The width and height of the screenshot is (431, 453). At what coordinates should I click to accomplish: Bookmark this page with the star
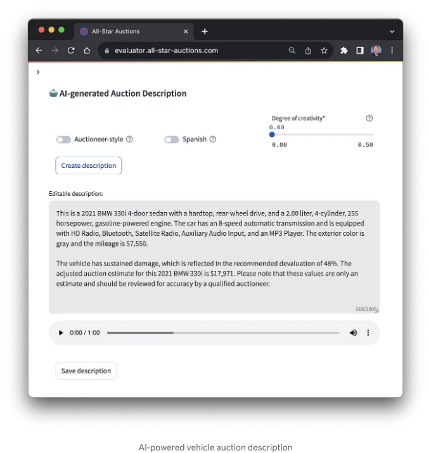[x=324, y=51]
